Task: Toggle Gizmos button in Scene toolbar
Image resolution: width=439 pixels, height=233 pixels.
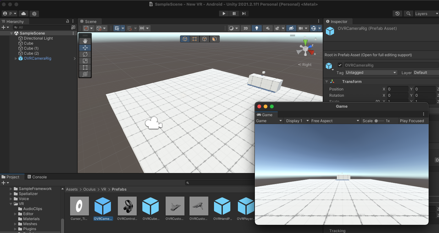Action: pyautogui.click(x=313, y=28)
